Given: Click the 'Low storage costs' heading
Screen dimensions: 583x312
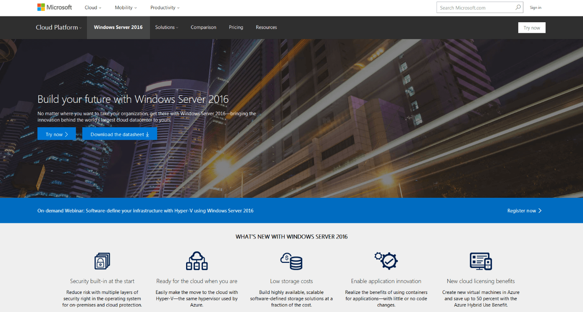Looking at the screenshot, I should [x=291, y=281].
